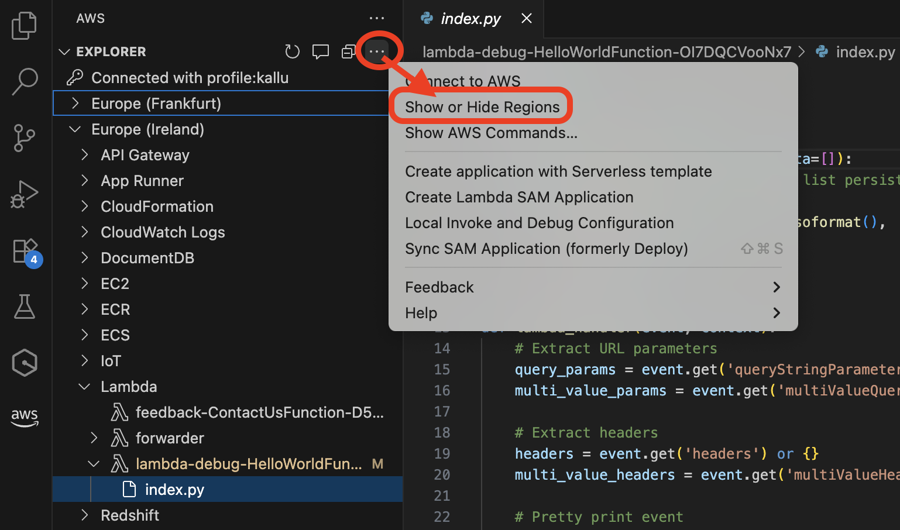
Task: Click '# Pretty print event' comment on line 22
Action: 599,517
